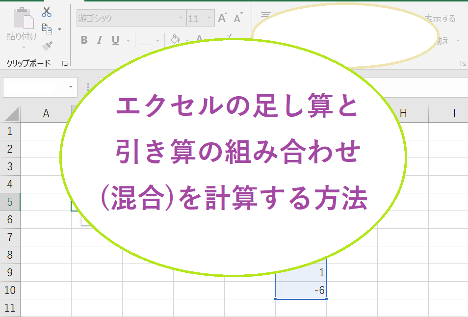Click the Font Color icon

(198, 37)
